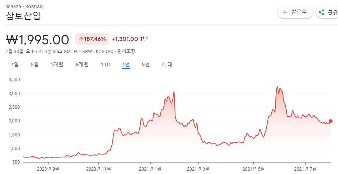The image size is (338, 174).
Task: Click the 009620 • KOSDAQ ticker label
Action: (24, 7)
